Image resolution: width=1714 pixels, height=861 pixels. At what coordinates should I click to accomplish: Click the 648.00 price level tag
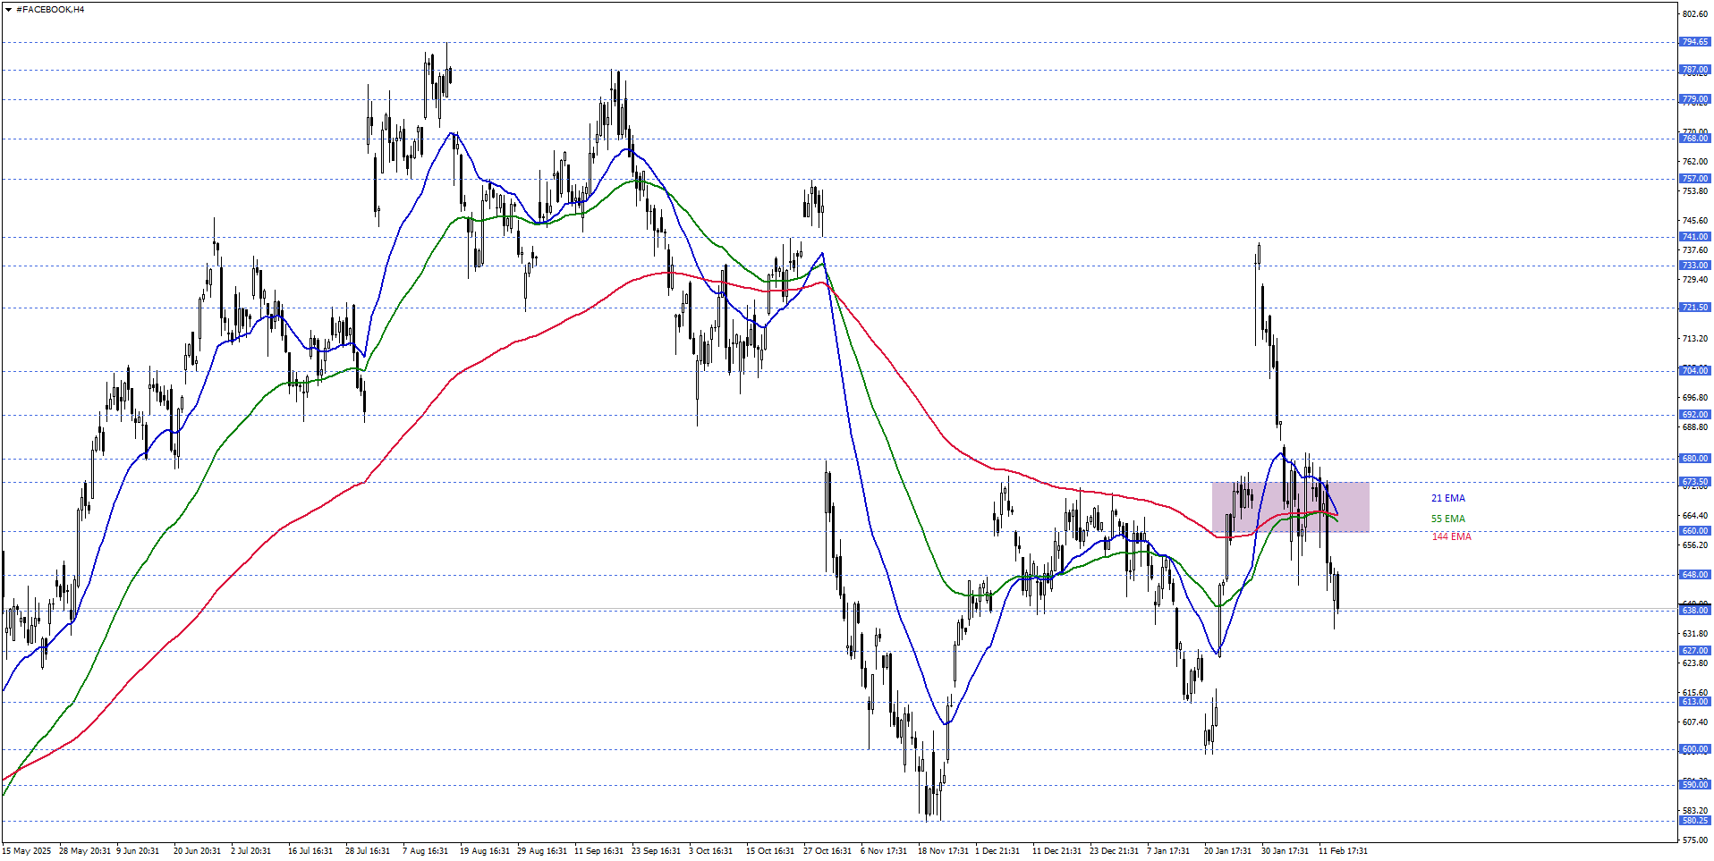point(1694,575)
